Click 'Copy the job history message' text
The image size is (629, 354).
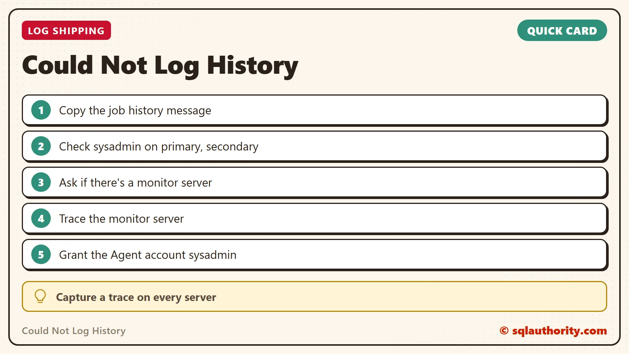pos(135,111)
